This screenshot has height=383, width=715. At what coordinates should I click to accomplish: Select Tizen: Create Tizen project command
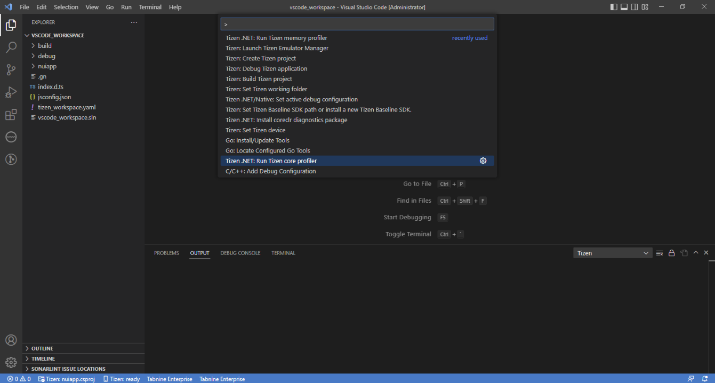pos(261,58)
